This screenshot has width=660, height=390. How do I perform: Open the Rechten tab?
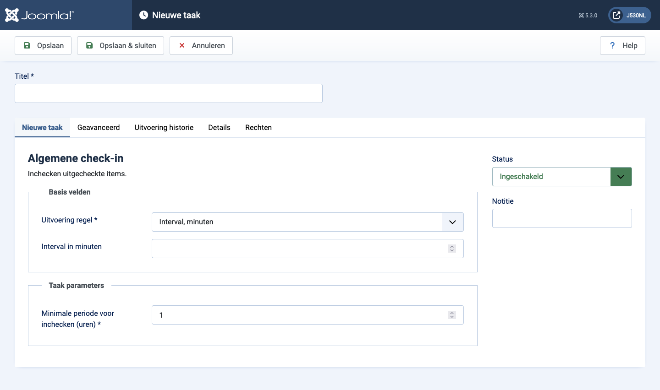pyautogui.click(x=258, y=128)
